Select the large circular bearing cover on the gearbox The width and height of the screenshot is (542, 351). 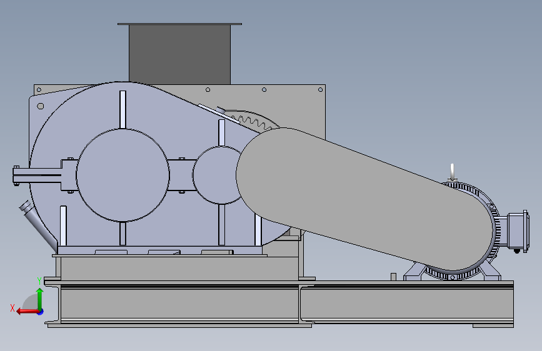pos(123,175)
